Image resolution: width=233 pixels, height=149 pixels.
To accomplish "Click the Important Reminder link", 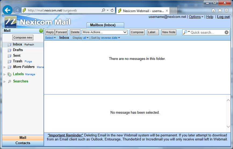I will click(x=65, y=135).
